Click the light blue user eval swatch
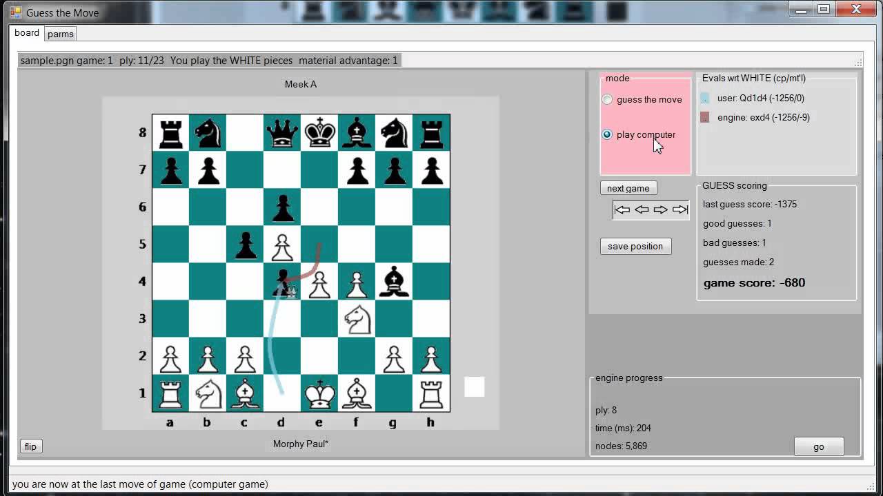883x496 pixels. (704, 99)
